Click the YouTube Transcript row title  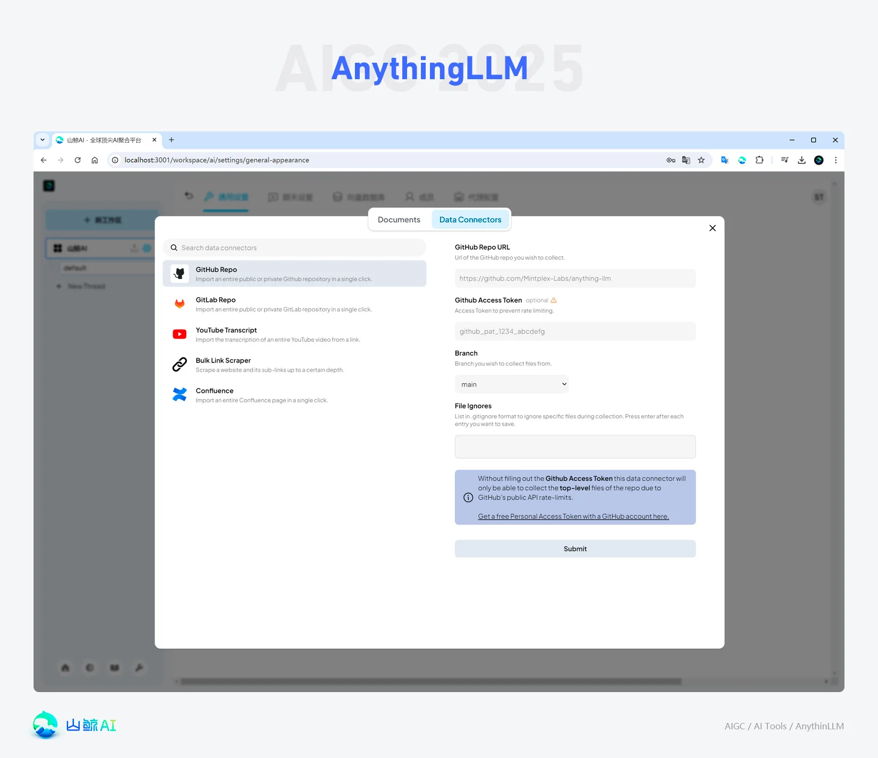coord(226,330)
